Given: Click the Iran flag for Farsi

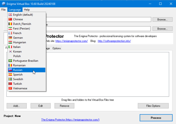Looking at the screenshot, I should (x=10, y=29).
